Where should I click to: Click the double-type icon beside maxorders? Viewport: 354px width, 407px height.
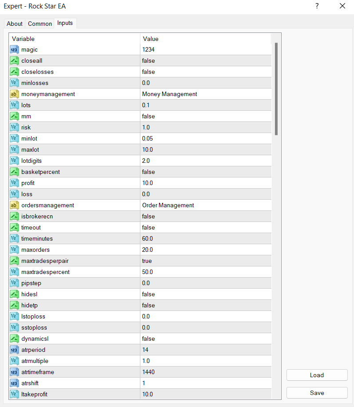point(14,250)
